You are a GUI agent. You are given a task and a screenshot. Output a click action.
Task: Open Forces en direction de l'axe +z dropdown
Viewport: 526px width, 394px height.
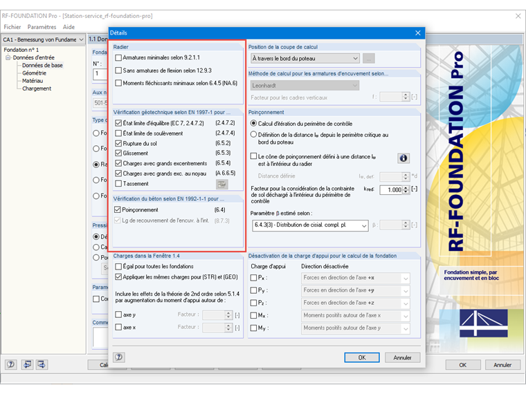tap(355, 303)
